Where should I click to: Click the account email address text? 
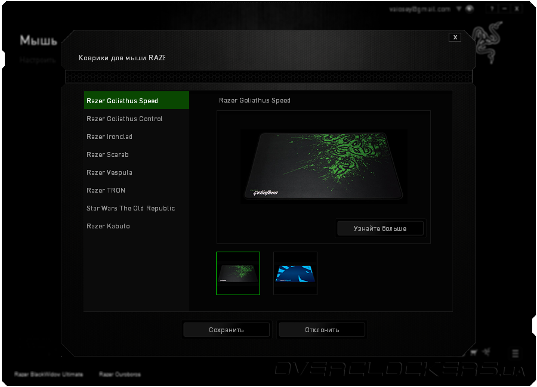tap(420, 9)
